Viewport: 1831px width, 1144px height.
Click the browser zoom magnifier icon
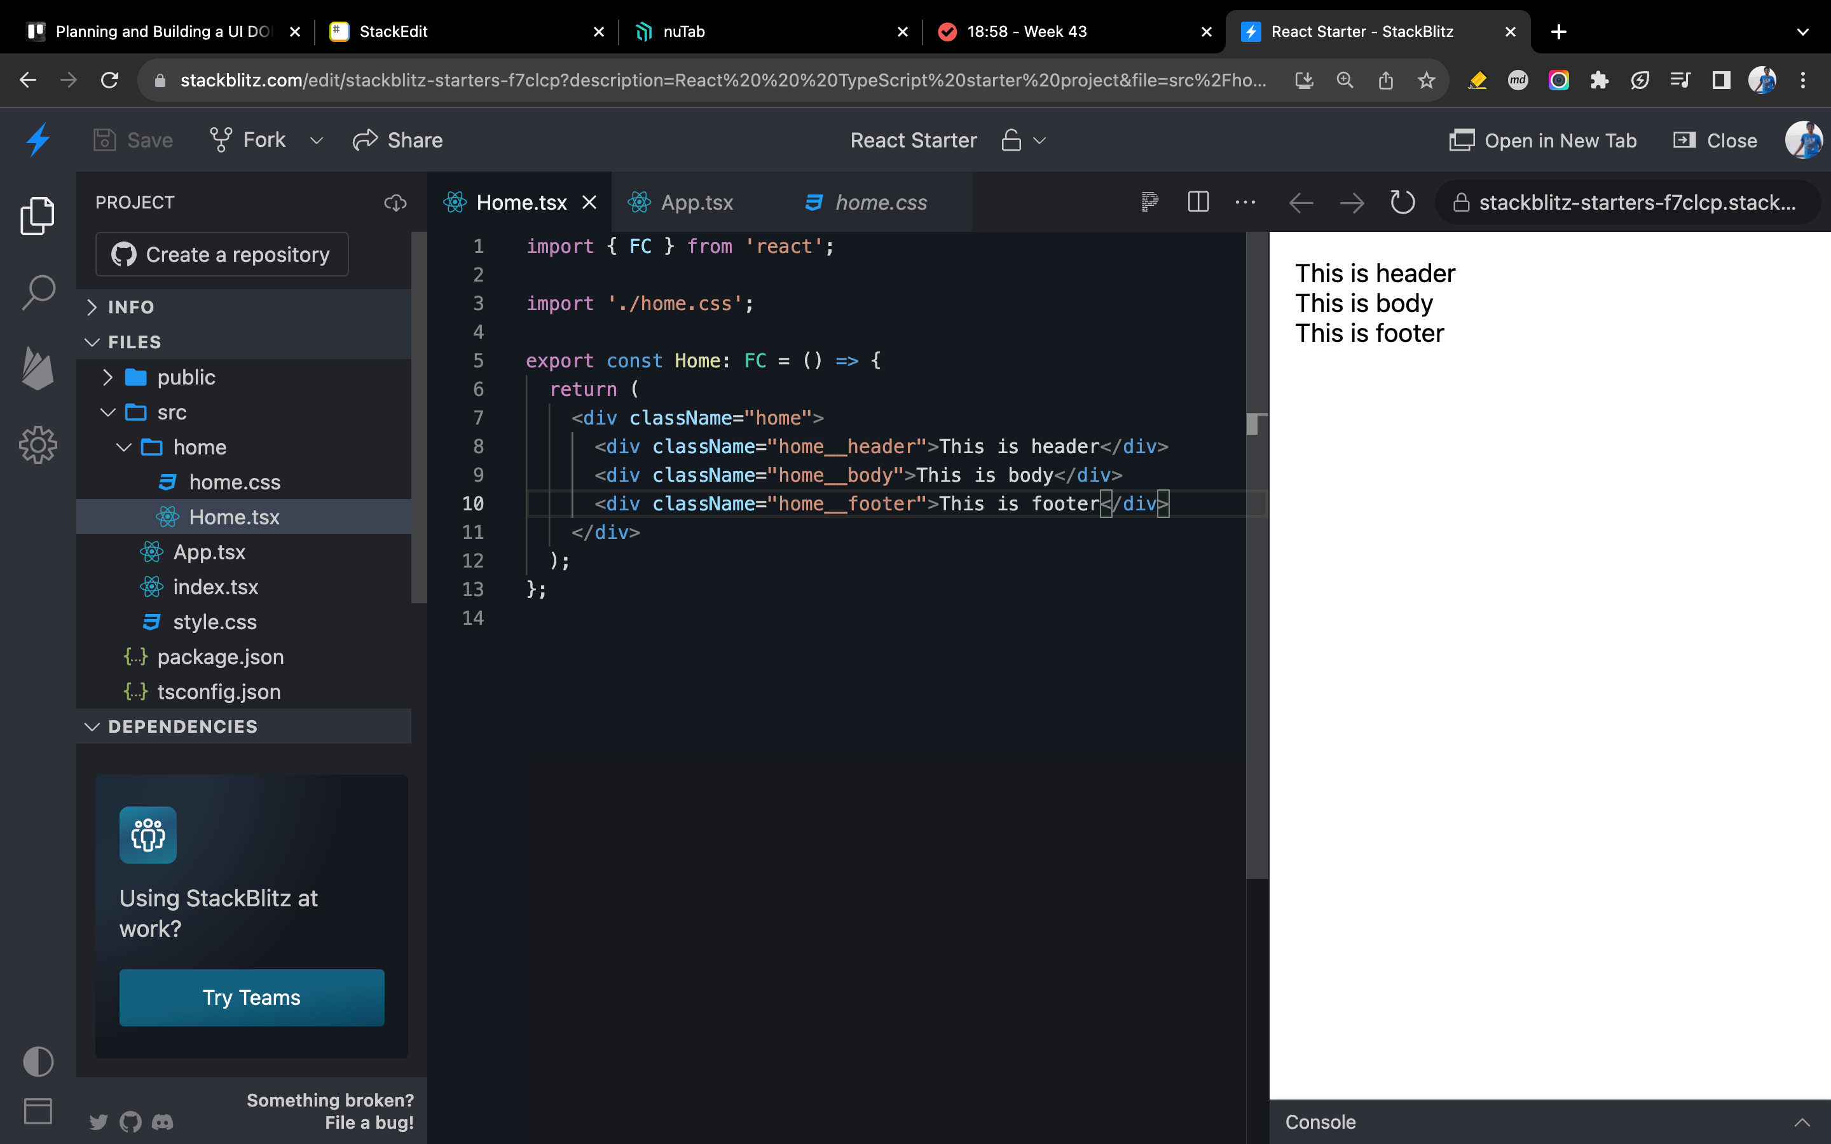1345,80
